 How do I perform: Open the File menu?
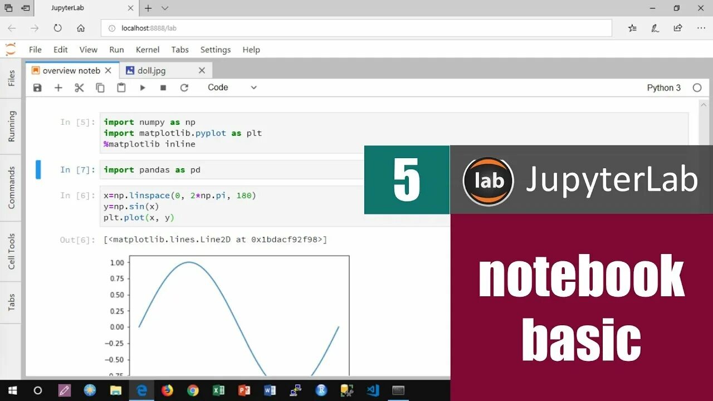(35, 50)
